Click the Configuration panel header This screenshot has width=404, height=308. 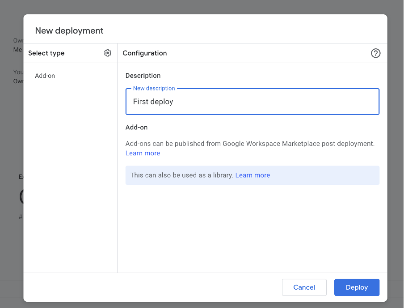click(144, 53)
